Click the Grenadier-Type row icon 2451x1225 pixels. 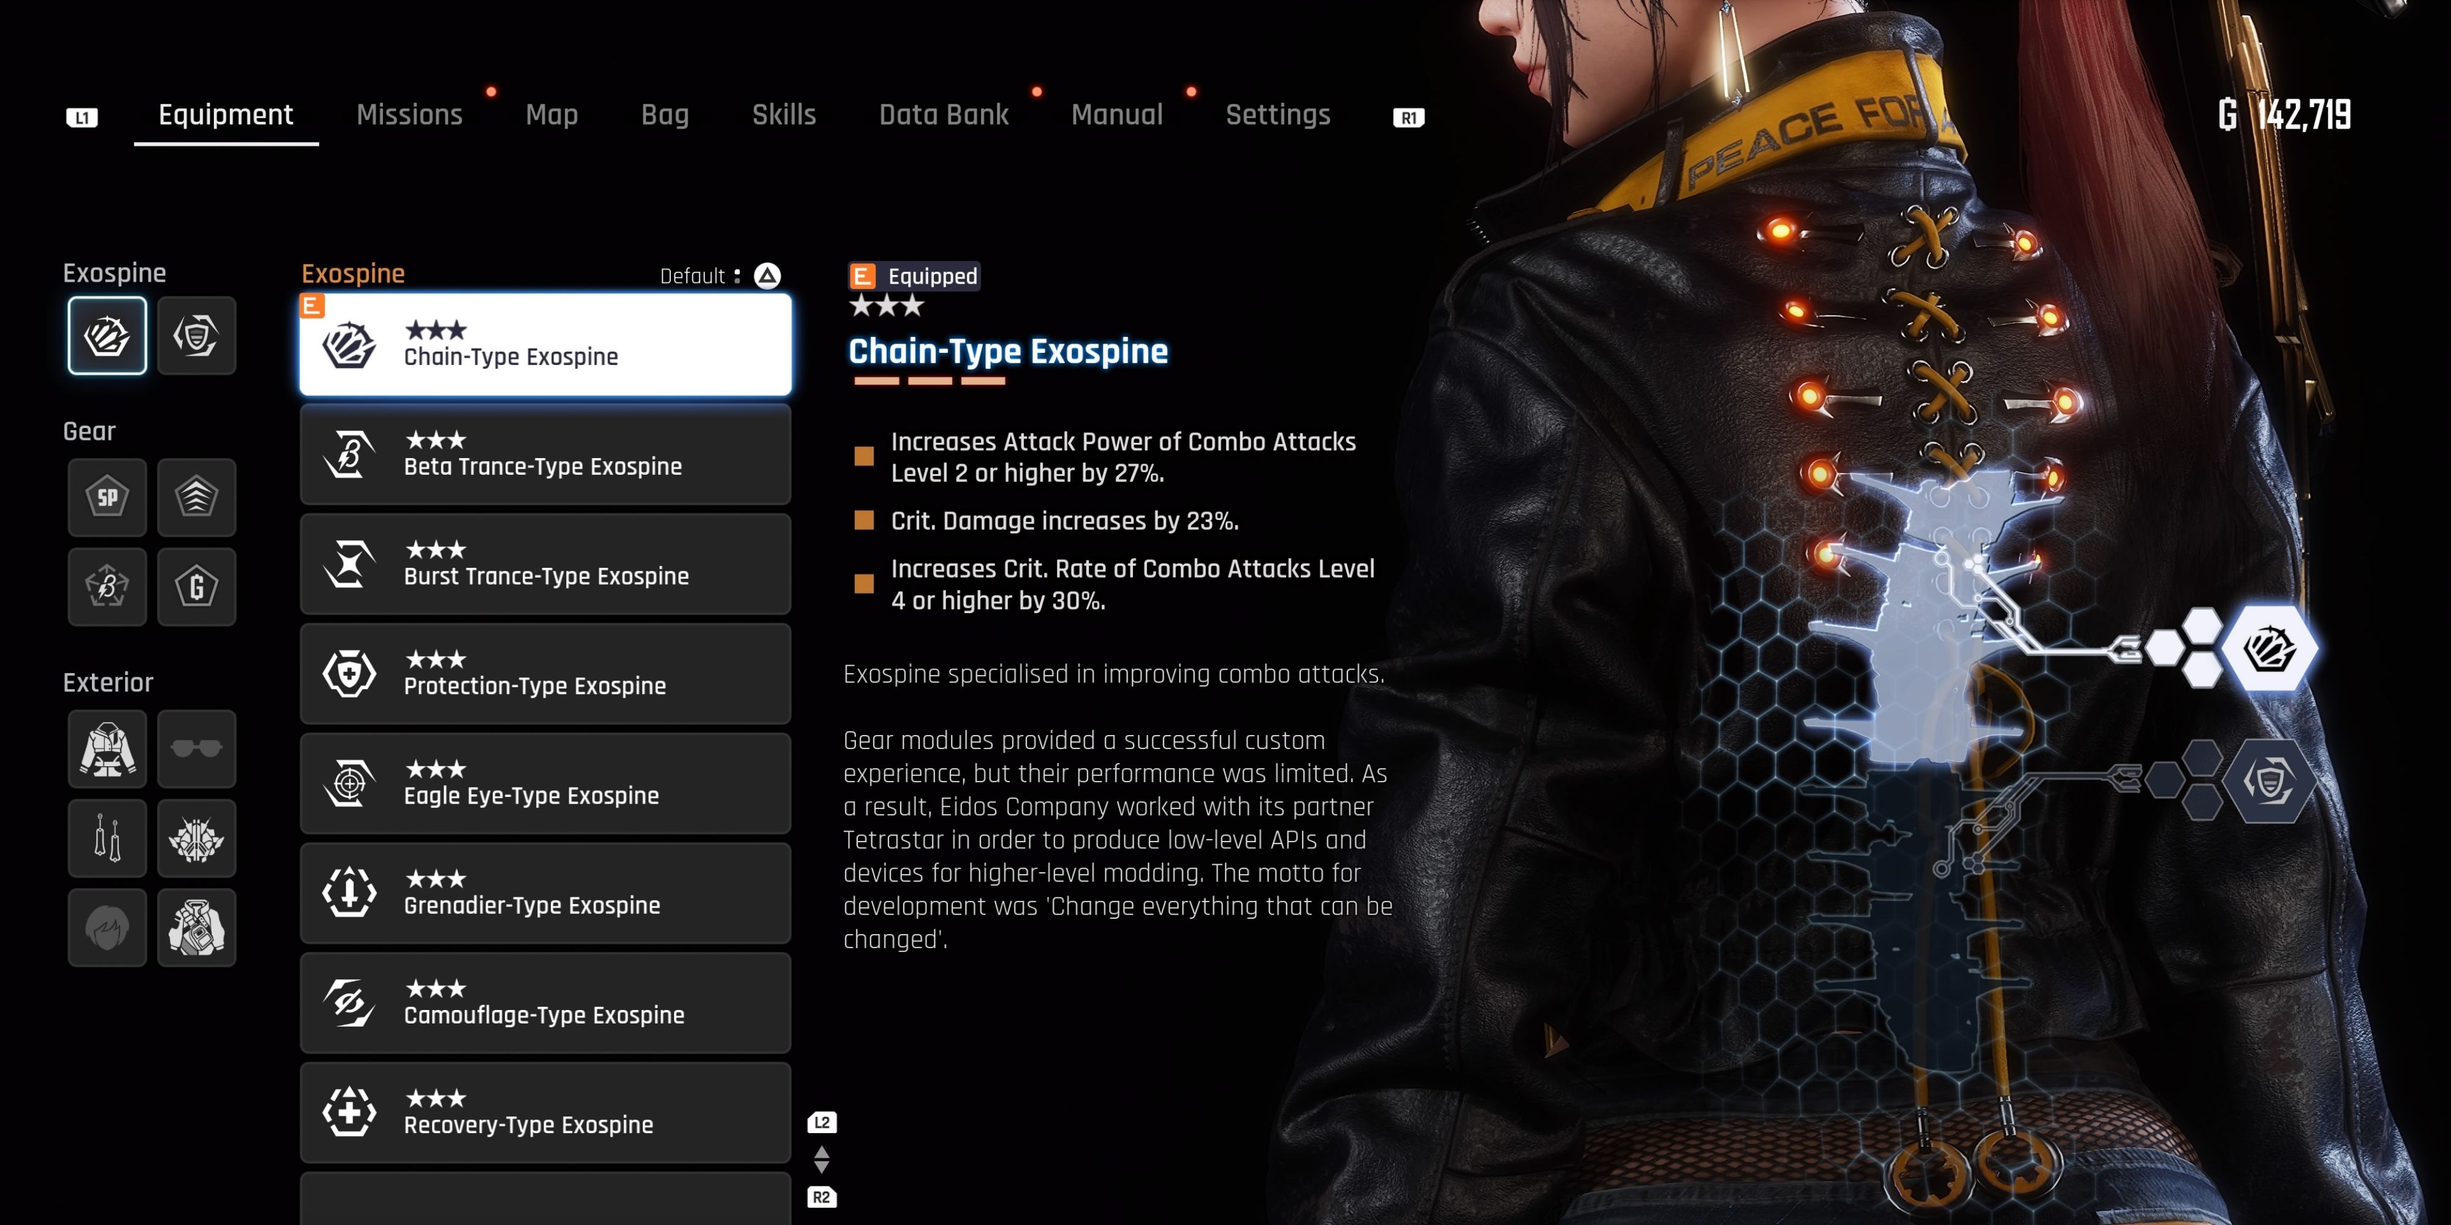pyautogui.click(x=349, y=893)
